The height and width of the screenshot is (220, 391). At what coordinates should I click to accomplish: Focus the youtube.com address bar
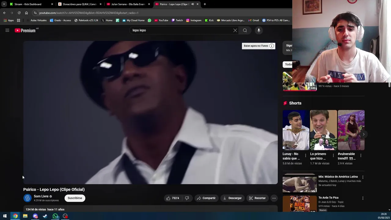pos(162,13)
